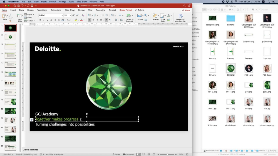Click the Undo arrow icon
Image resolution: width=278 pixels, height=156 pixels.
(x=22, y=6)
